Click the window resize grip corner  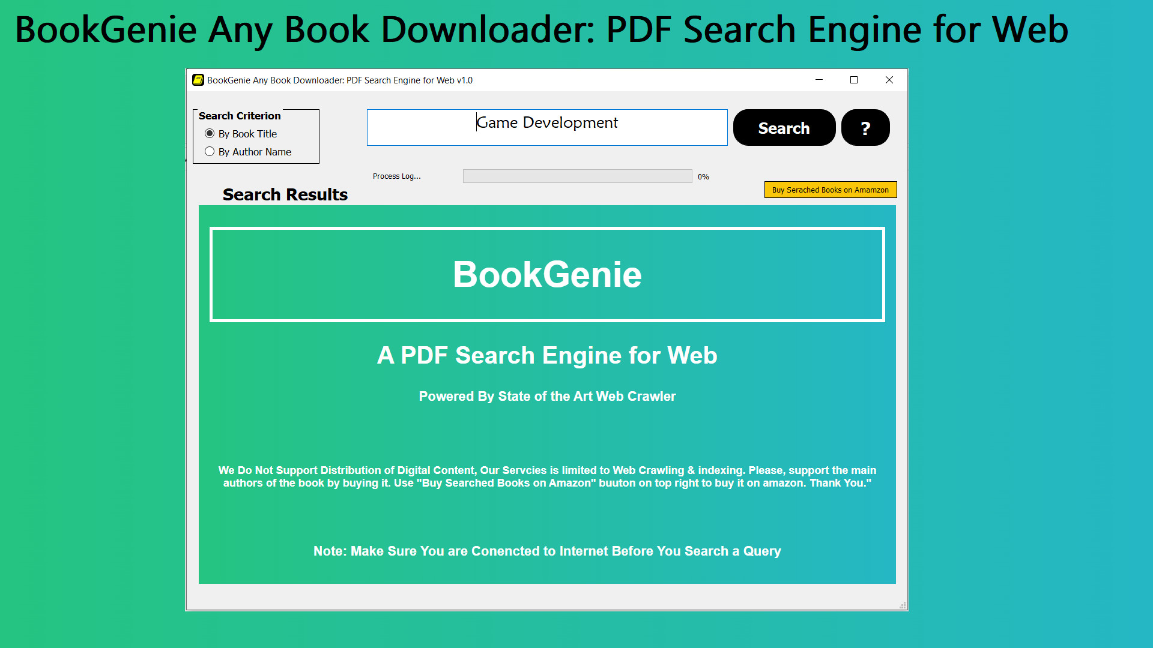(903, 605)
